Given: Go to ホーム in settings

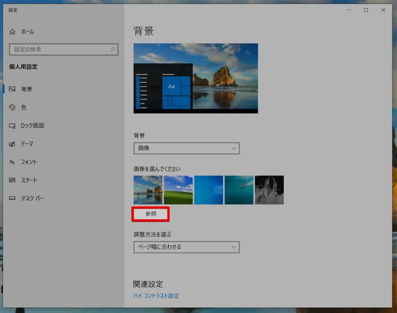Looking at the screenshot, I should (x=63, y=32).
